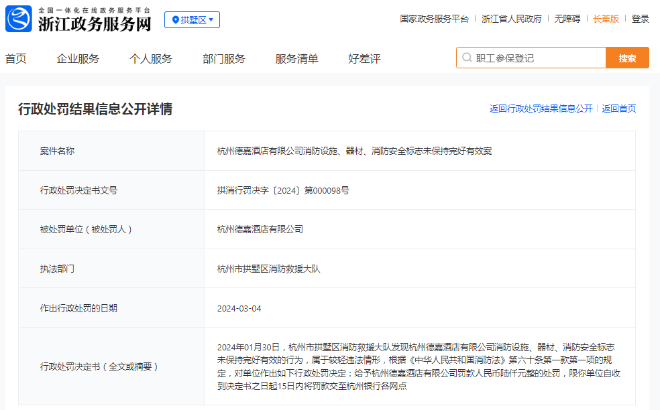The image size is (660, 410).
Task: Click the 行政处罚决定书（全文或摘要） label
Action: pyautogui.click(x=99, y=366)
